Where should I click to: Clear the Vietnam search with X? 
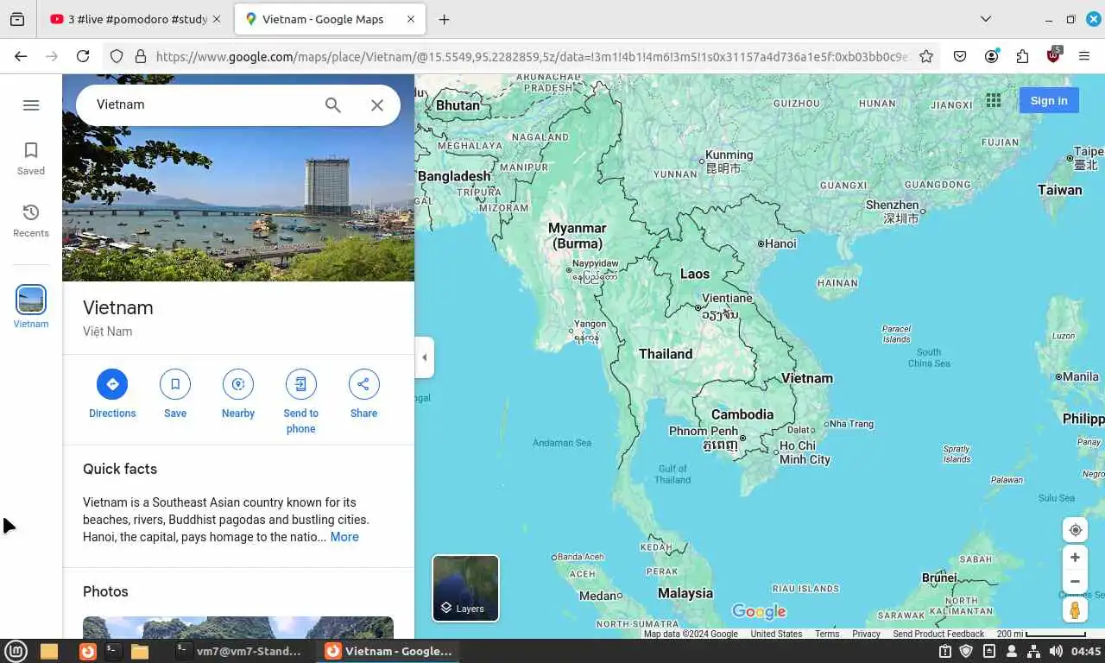[377, 105]
